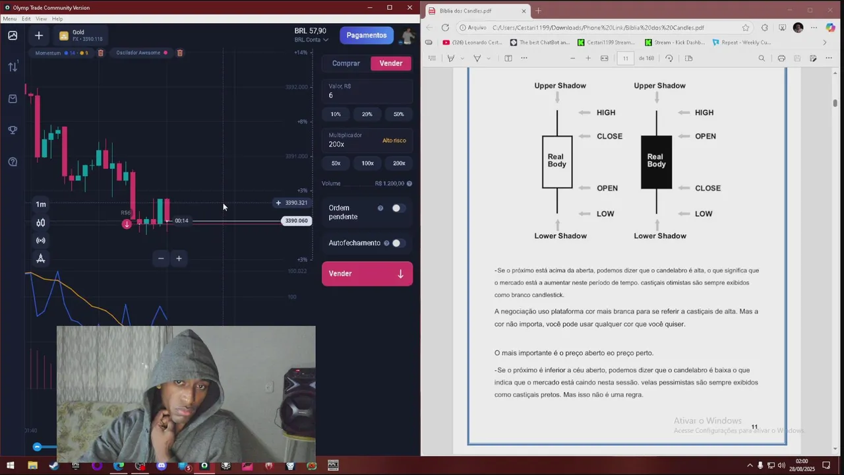
Task: Open the Edit menu
Action: 26,18
